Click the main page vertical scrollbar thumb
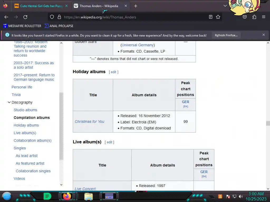 tap(268, 123)
